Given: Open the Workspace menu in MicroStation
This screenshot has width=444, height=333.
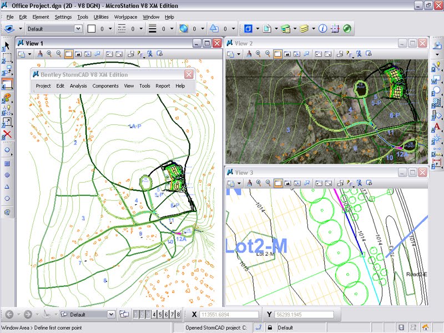Looking at the screenshot, I should pos(125,17).
